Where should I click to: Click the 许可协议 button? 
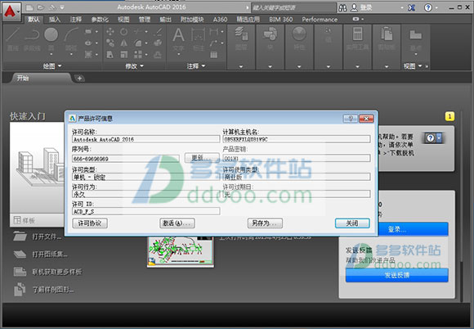(x=90, y=223)
